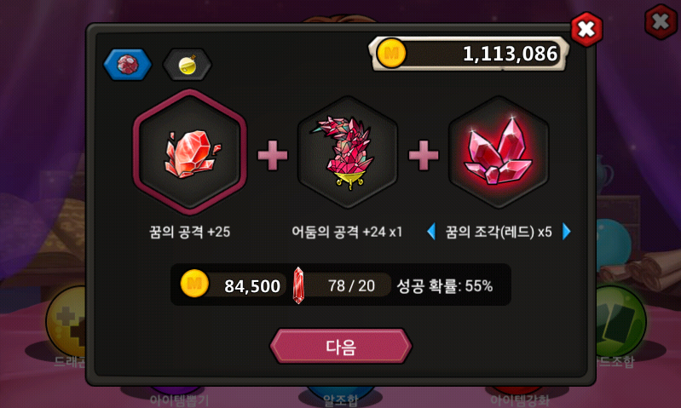Open the 아이템강화 menu at the bottom
The image size is (681, 408).
pyautogui.click(x=519, y=399)
